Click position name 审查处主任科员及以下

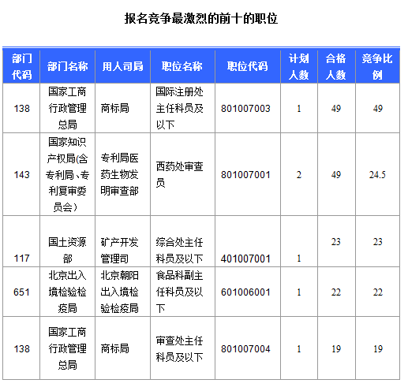[x=179, y=349]
